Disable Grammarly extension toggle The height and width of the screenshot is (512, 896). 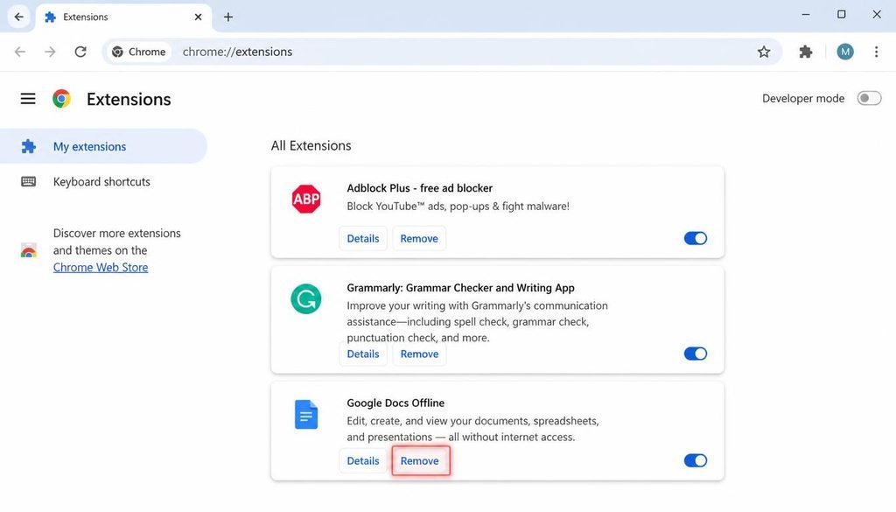point(696,354)
